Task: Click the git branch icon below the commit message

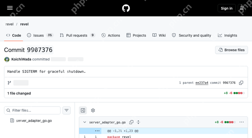Action: click(x=9, y=83)
